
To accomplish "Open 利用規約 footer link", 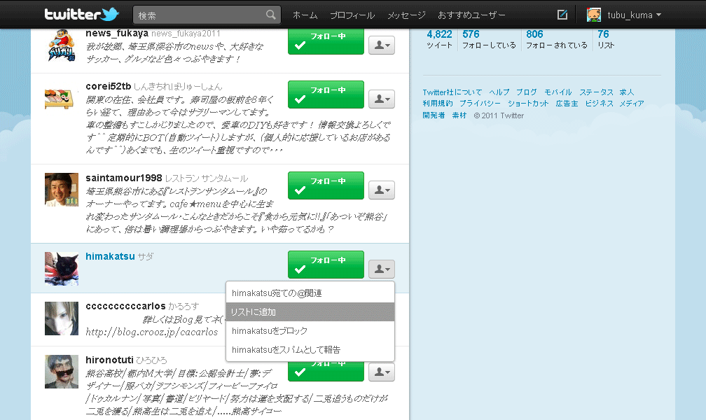I will click(438, 104).
